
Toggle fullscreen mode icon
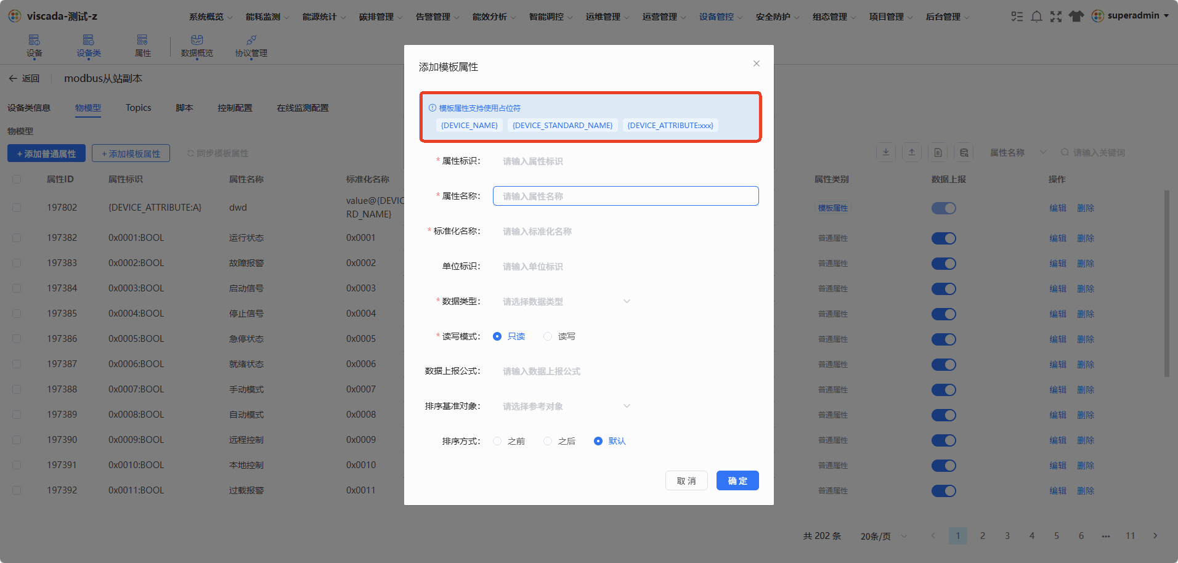click(1056, 17)
